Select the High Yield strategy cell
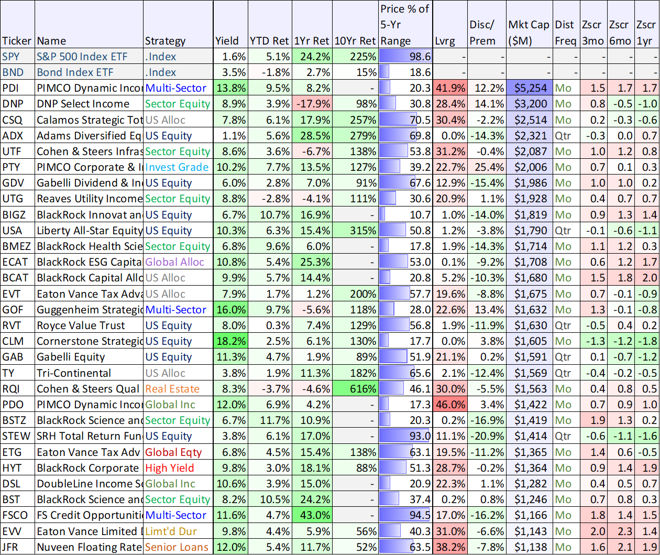Image resolution: width=660 pixels, height=555 pixels. click(x=178, y=468)
